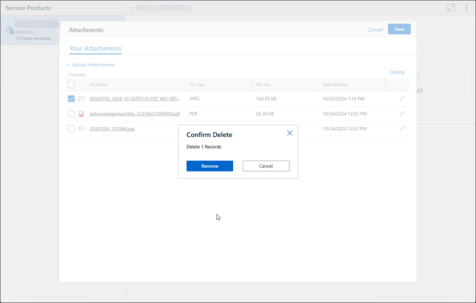Click the service product box icon
Screen dimensions: 476x303
point(10,30)
